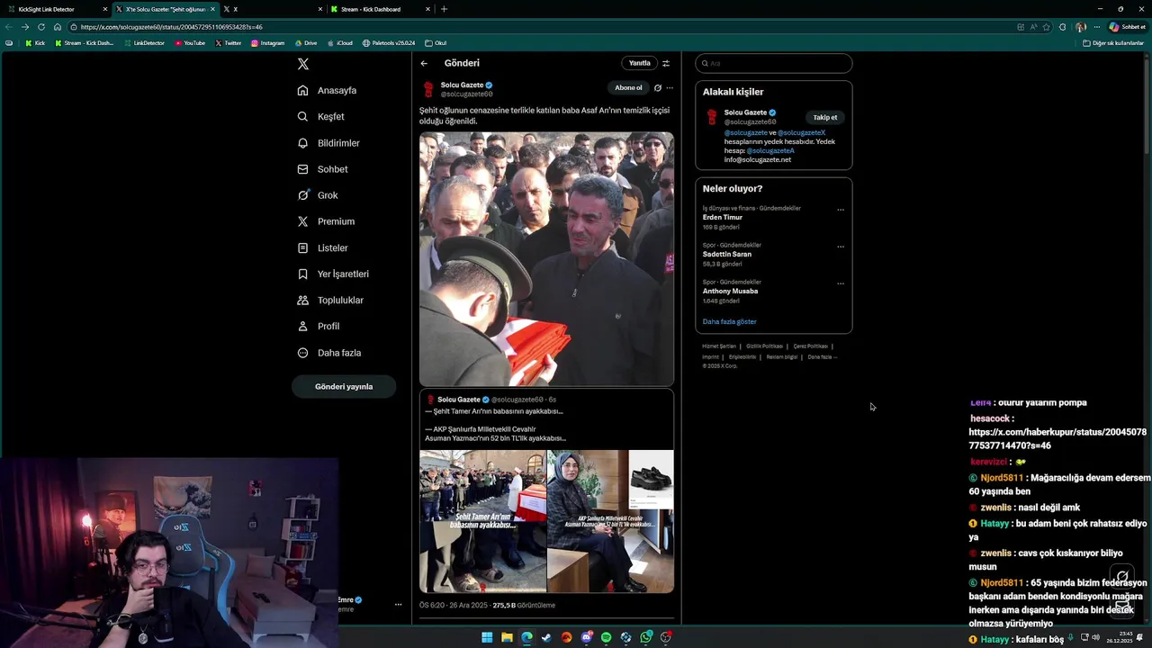Click the Grok icon beside Abone ol
Image resolution: width=1152 pixels, height=648 pixels.
point(658,88)
